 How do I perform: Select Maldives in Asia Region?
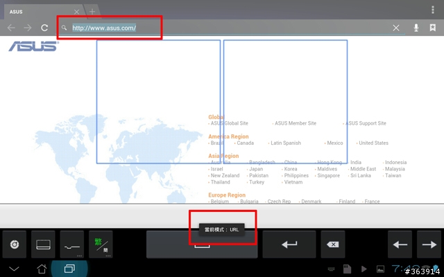(327, 169)
